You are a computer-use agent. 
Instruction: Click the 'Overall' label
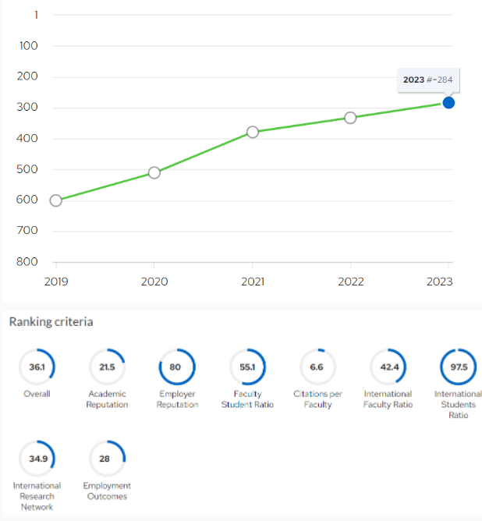(x=37, y=394)
